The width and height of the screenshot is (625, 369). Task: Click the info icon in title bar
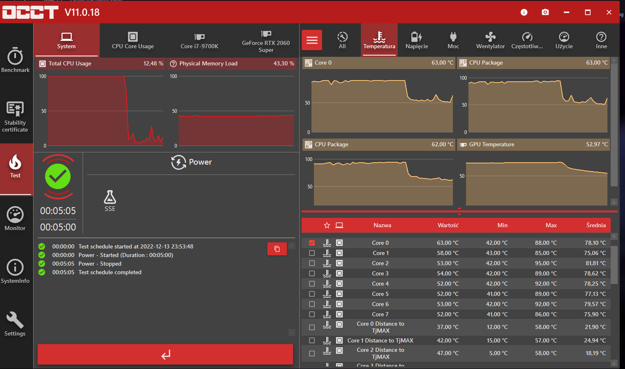point(524,12)
